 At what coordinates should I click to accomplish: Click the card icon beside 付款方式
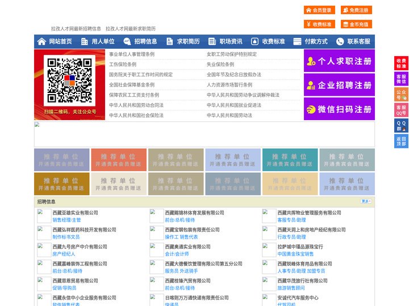pyautogui.click(x=297, y=41)
